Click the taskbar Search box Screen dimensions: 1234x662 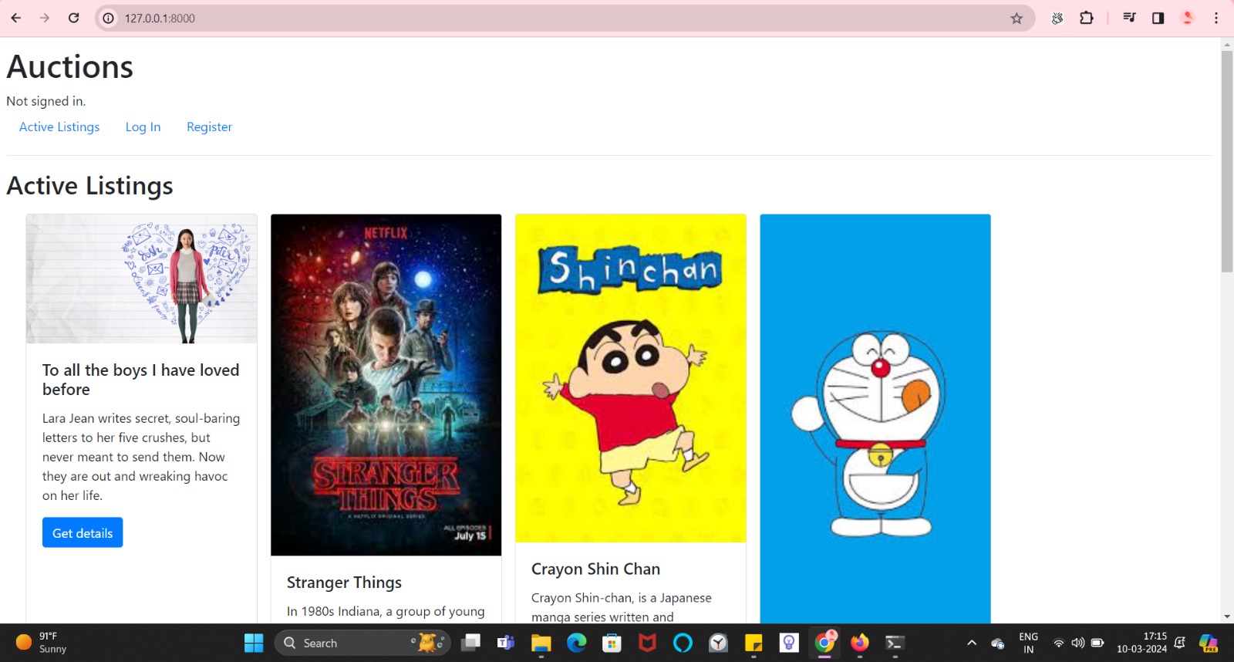click(362, 643)
